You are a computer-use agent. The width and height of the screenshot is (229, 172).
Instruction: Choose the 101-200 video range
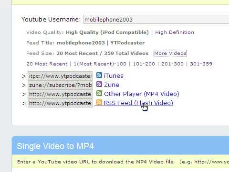(144, 64)
